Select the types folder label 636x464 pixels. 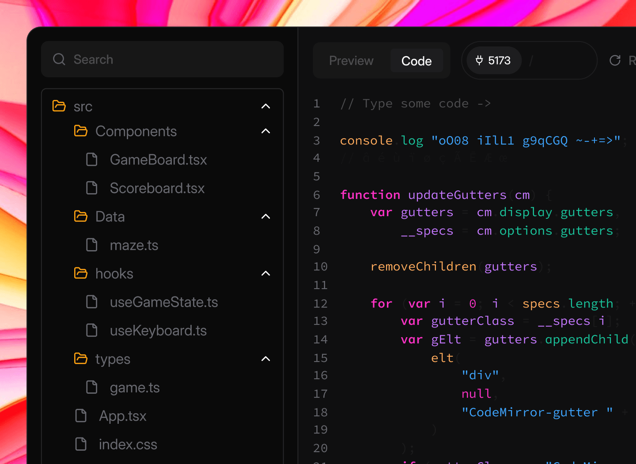(x=113, y=359)
